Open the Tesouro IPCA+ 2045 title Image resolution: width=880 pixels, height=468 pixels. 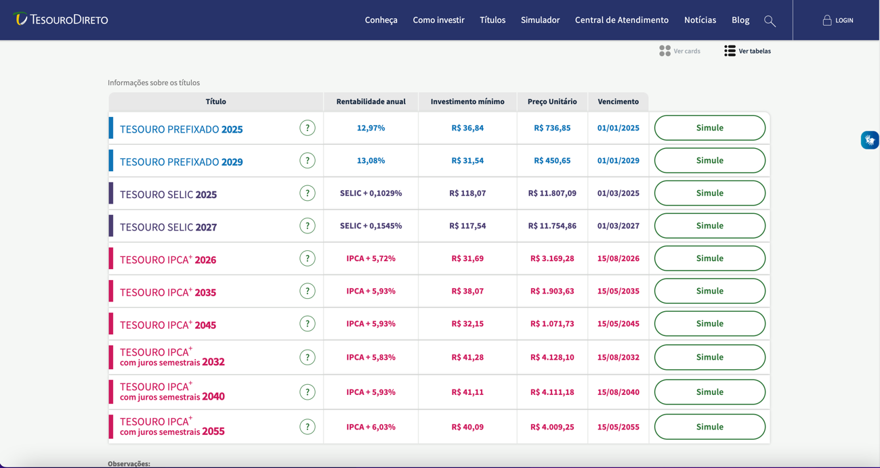[168, 325]
